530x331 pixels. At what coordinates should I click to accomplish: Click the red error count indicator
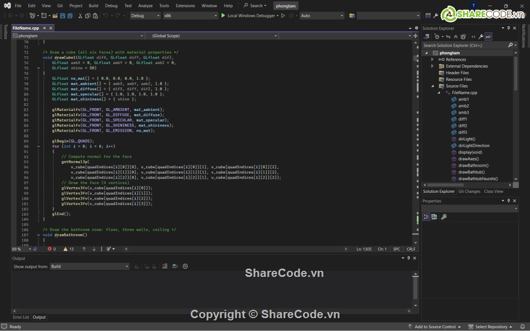pyautogui.click(x=52, y=249)
